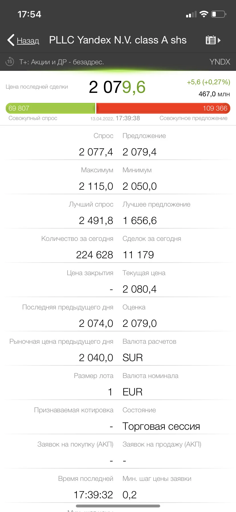
Task: Tap the Торговая сессия status value
Action: (x=161, y=426)
